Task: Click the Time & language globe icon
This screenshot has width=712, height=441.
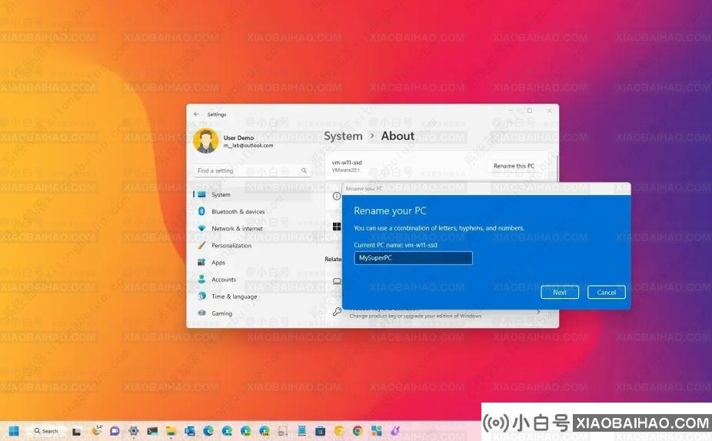Action: (202, 297)
